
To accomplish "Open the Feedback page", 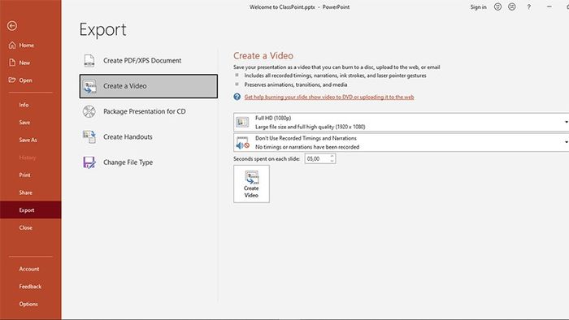I will pos(30,287).
